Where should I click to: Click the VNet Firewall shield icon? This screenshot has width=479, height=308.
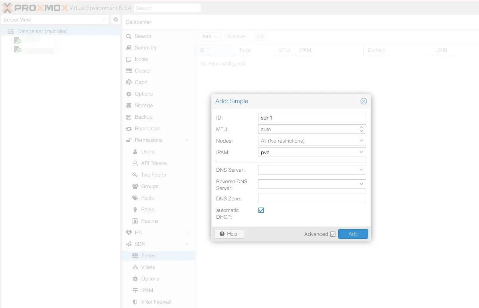135,302
